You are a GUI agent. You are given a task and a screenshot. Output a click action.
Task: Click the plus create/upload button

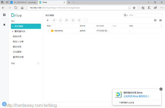tap(48, 20)
